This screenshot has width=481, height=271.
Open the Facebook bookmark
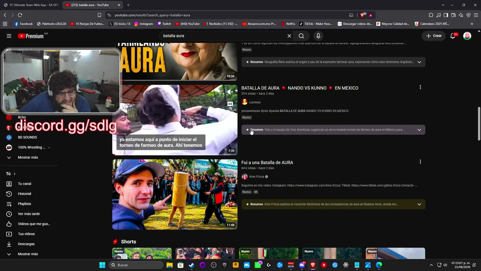[24, 24]
